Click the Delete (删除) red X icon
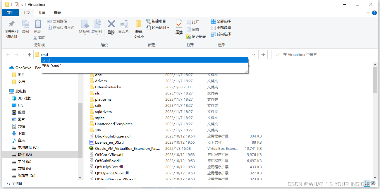The height and width of the screenshot is (189, 380). pyautogui.click(x=111, y=24)
